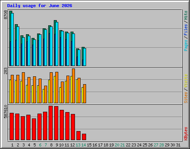Click the 283 visits axis value

[x=6, y=71]
